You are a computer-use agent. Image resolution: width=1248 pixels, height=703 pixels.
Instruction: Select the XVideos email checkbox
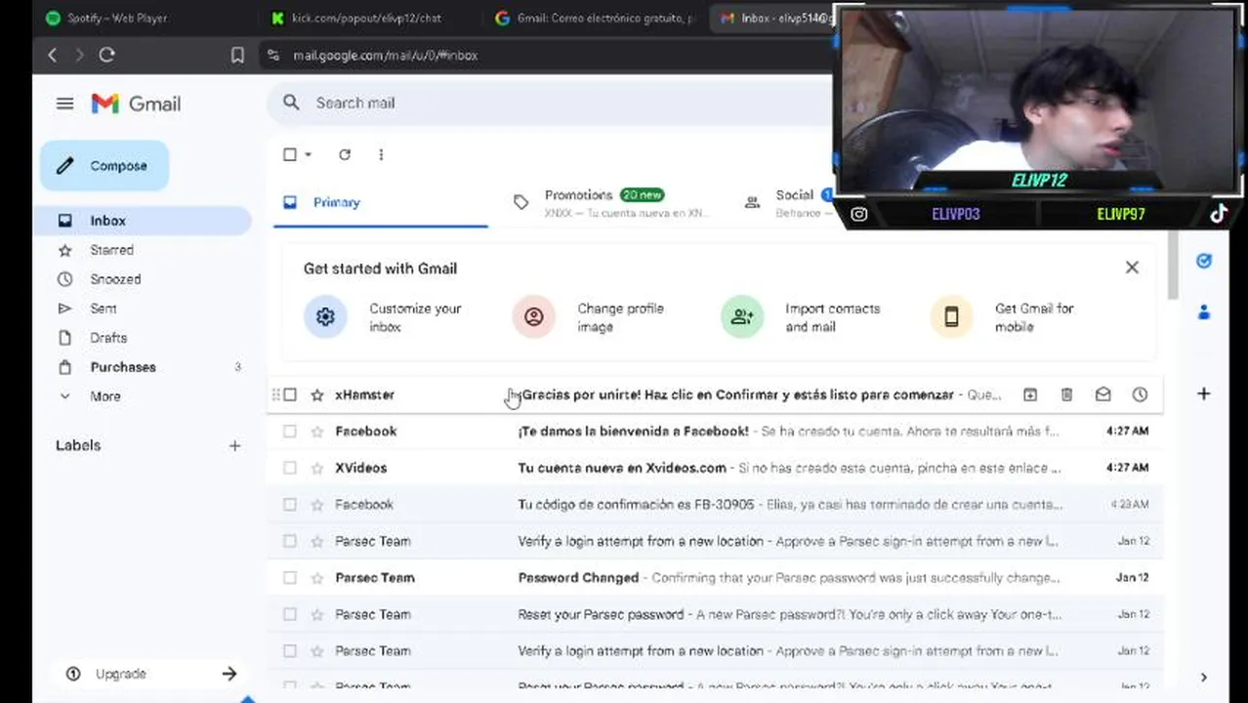[x=290, y=468]
